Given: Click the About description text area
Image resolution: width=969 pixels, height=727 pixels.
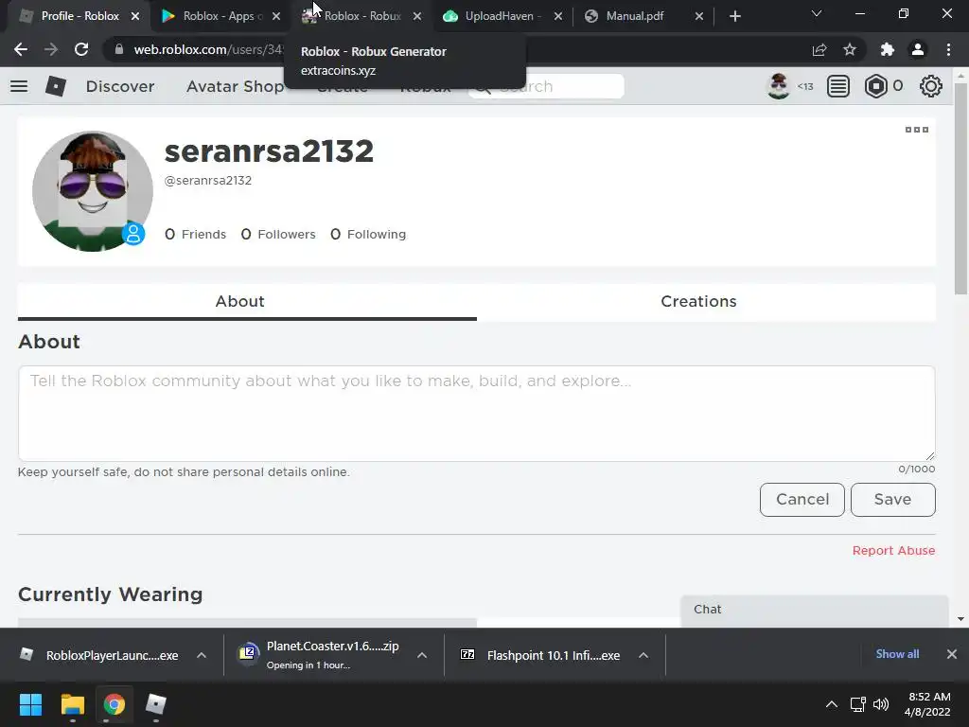Looking at the screenshot, I should pyautogui.click(x=477, y=413).
